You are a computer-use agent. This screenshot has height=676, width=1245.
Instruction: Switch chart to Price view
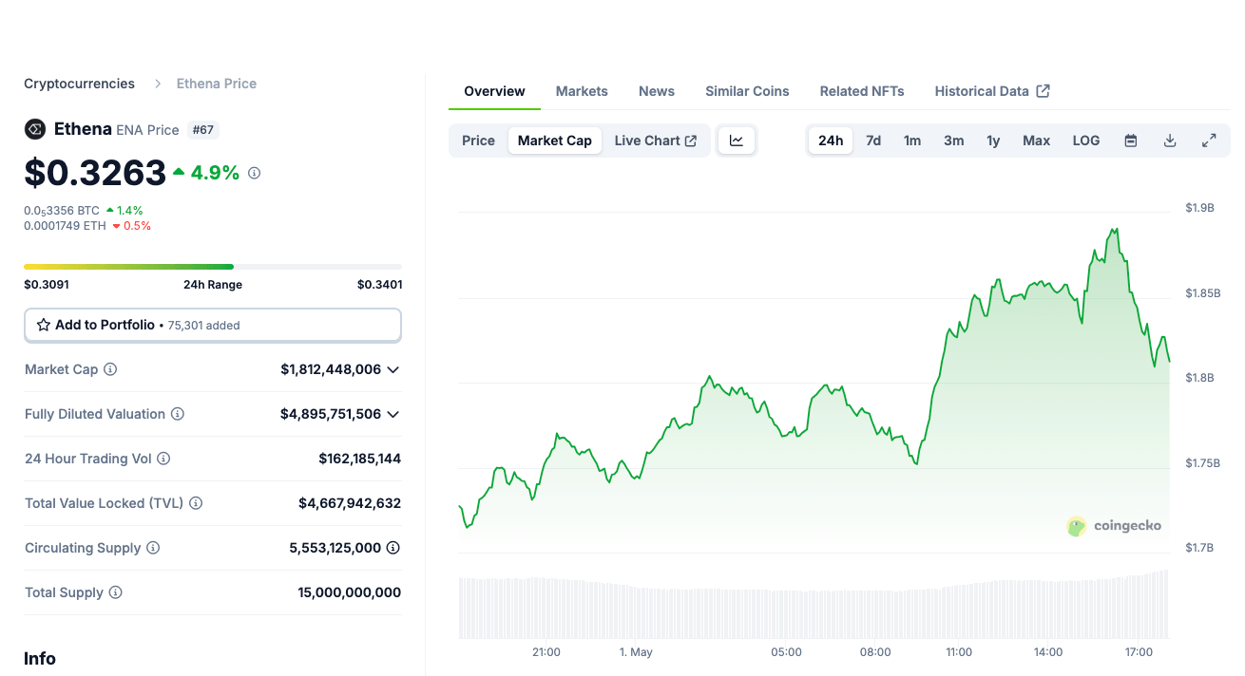477,140
